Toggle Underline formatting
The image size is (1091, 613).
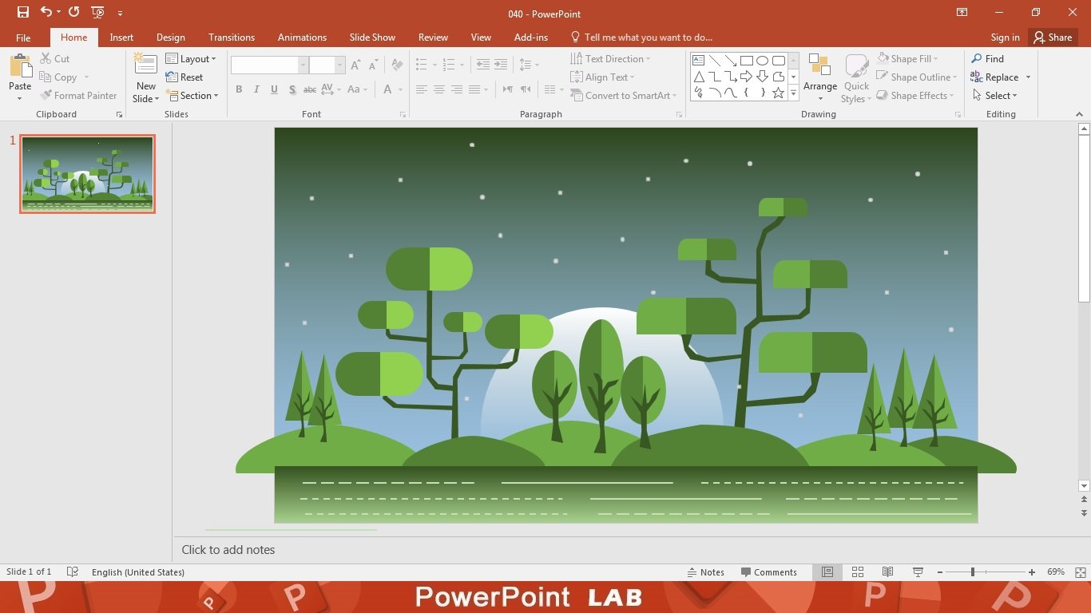click(x=274, y=89)
